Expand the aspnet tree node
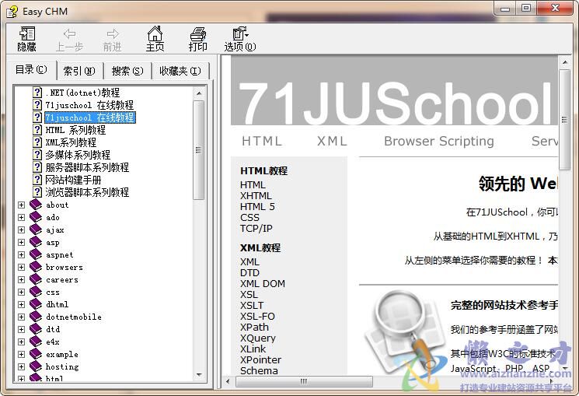Screen dimensions: 579x396 pos(21,254)
